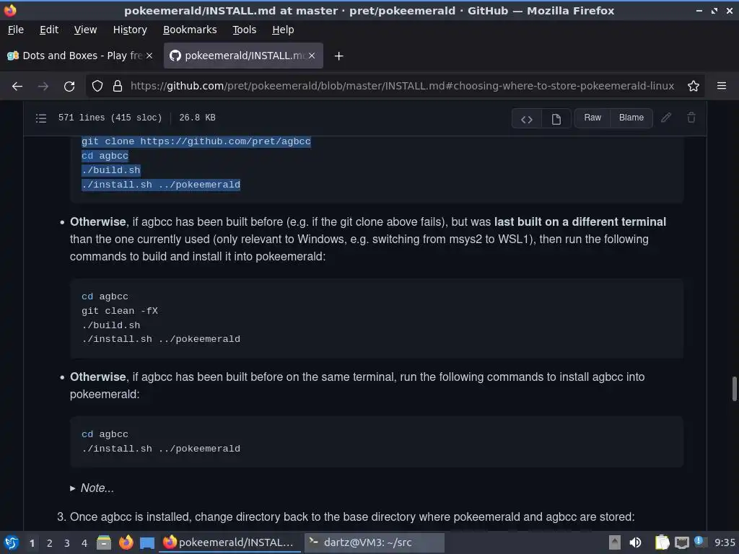Maximize the Firefox window
739x554 pixels.
(x=714, y=10)
